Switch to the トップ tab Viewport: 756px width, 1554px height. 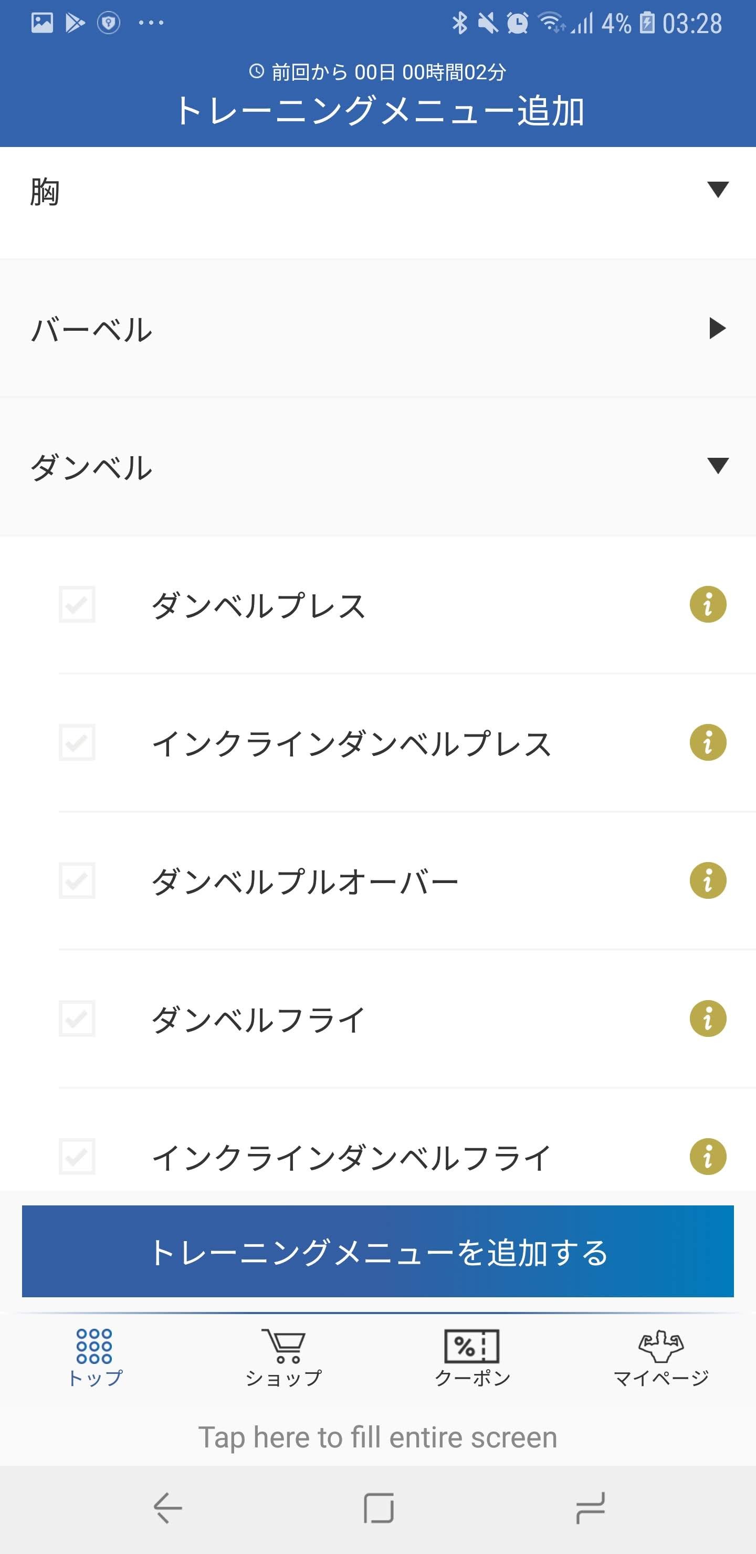point(94,1357)
